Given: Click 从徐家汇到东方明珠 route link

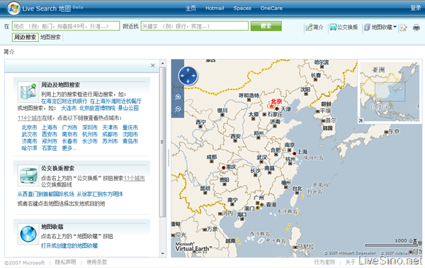Looking at the screenshot, I should pos(100,194).
